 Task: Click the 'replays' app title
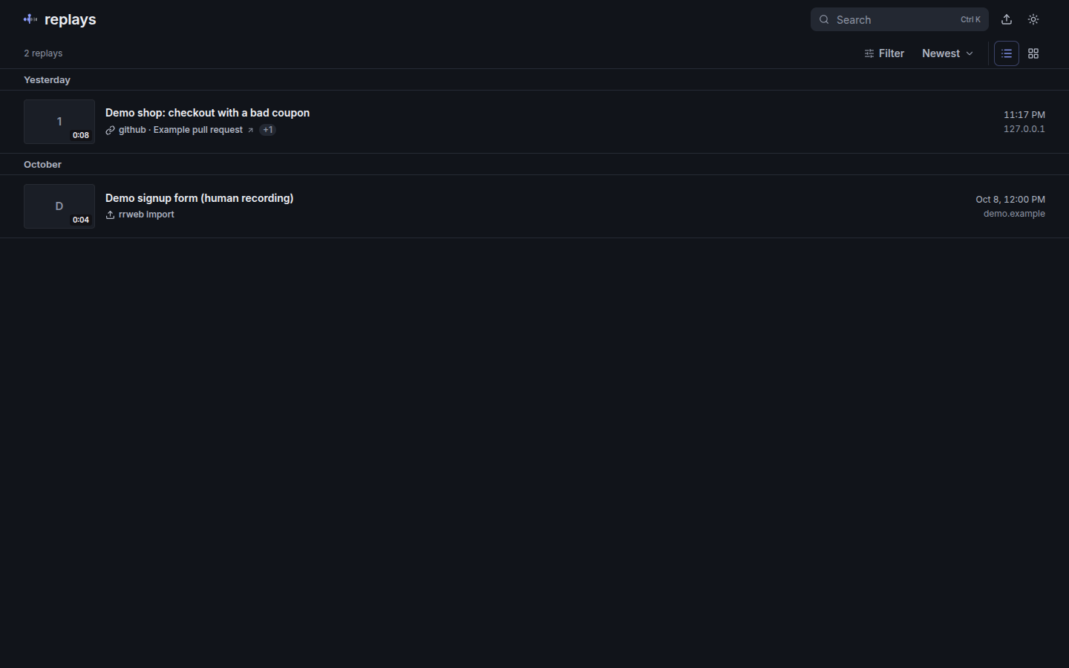tap(71, 19)
